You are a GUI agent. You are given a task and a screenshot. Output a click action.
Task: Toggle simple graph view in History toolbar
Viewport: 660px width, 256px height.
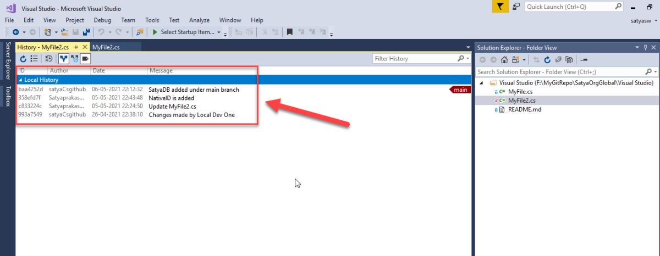(64, 58)
